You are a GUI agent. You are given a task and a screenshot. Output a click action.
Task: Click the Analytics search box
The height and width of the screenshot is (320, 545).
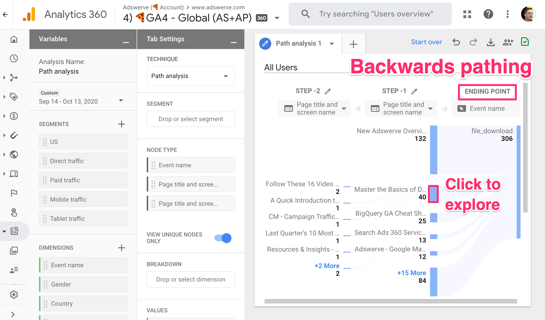(x=370, y=14)
